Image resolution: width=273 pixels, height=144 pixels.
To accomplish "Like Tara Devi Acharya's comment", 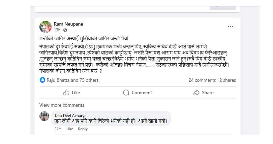I will (70, 129).
